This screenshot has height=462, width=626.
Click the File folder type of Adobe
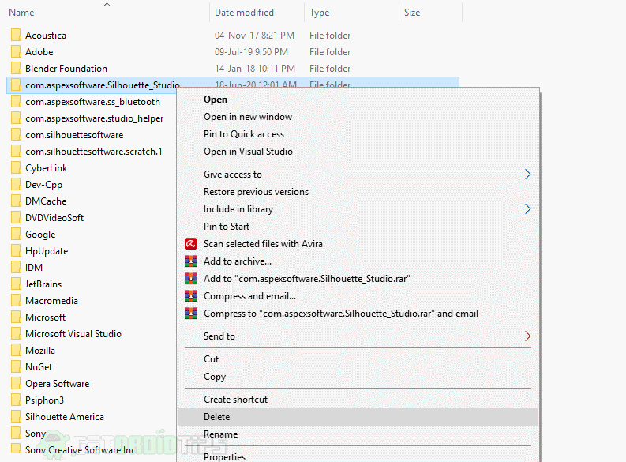click(330, 52)
